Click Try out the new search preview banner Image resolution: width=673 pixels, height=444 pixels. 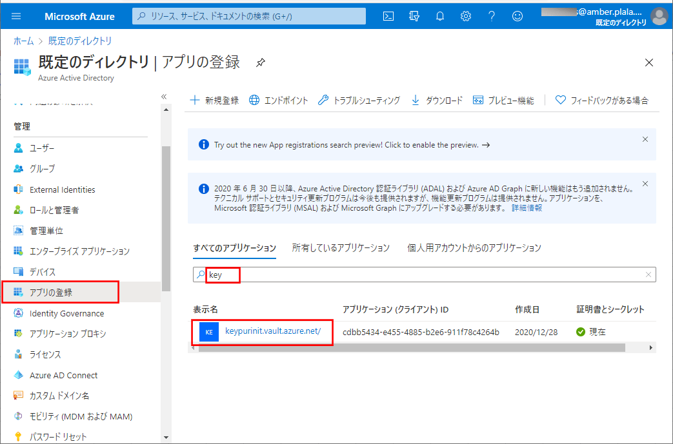coord(352,145)
